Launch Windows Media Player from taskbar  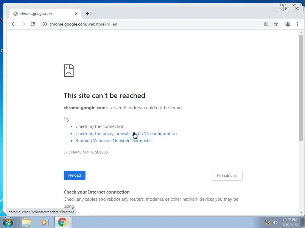tap(44, 222)
